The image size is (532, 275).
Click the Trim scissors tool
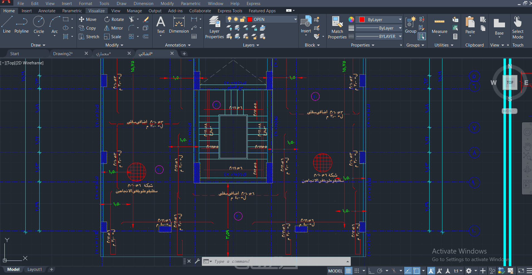[x=132, y=20]
